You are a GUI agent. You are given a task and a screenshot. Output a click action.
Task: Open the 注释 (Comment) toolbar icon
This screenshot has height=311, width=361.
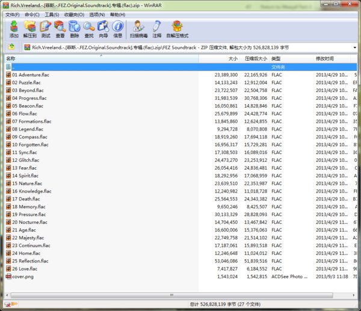click(x=157, y=28)
